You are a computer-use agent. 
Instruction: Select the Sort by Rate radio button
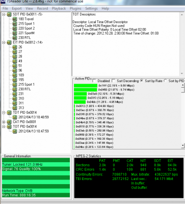(142, 81)
